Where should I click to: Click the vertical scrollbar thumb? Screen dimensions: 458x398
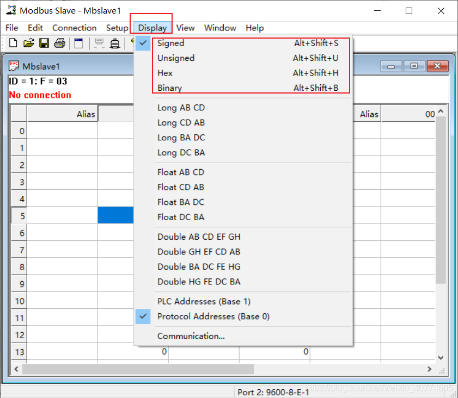click(441, 200)
